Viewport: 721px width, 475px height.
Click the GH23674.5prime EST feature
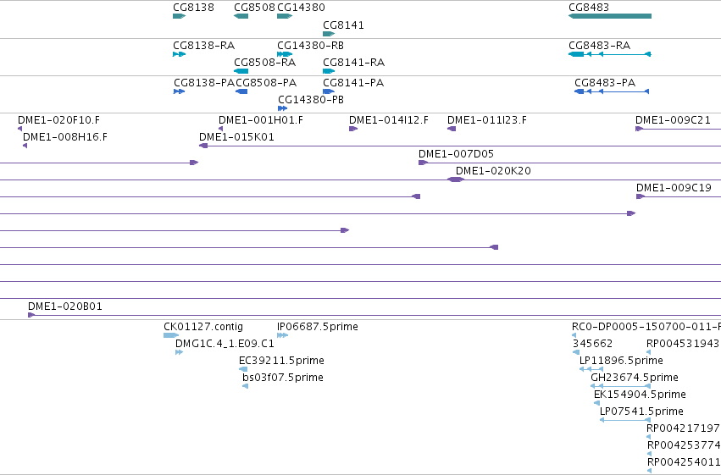click(x=620, y=386)
